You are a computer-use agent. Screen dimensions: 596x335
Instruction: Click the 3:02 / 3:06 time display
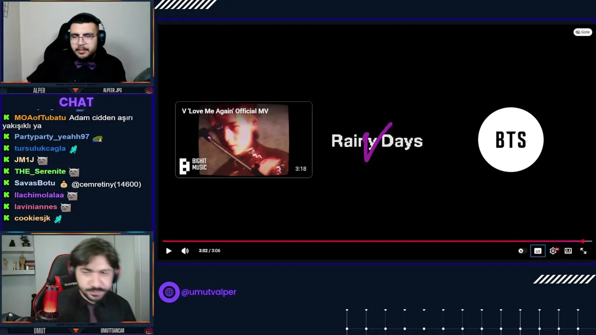click(210, 251)
